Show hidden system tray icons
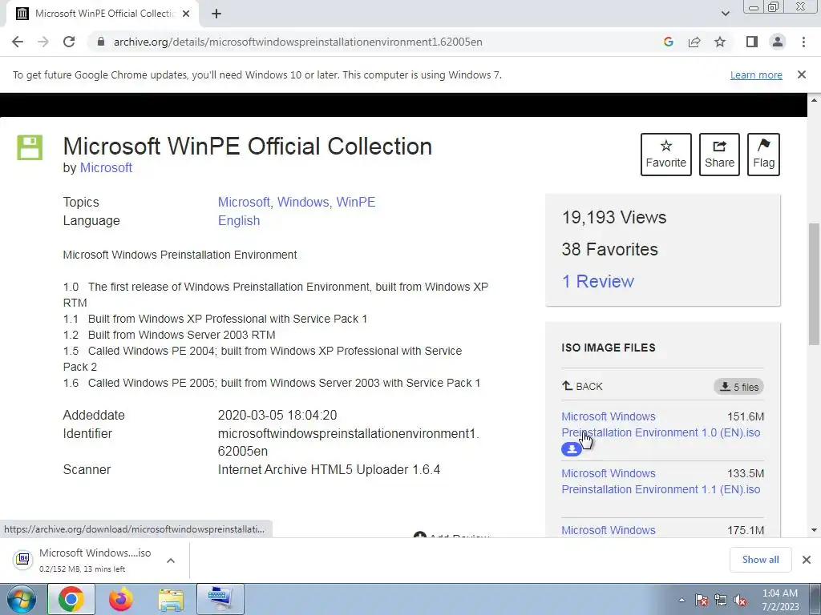Screen dimensions: 821x615 pyautogui.click(x=681, y=600)
